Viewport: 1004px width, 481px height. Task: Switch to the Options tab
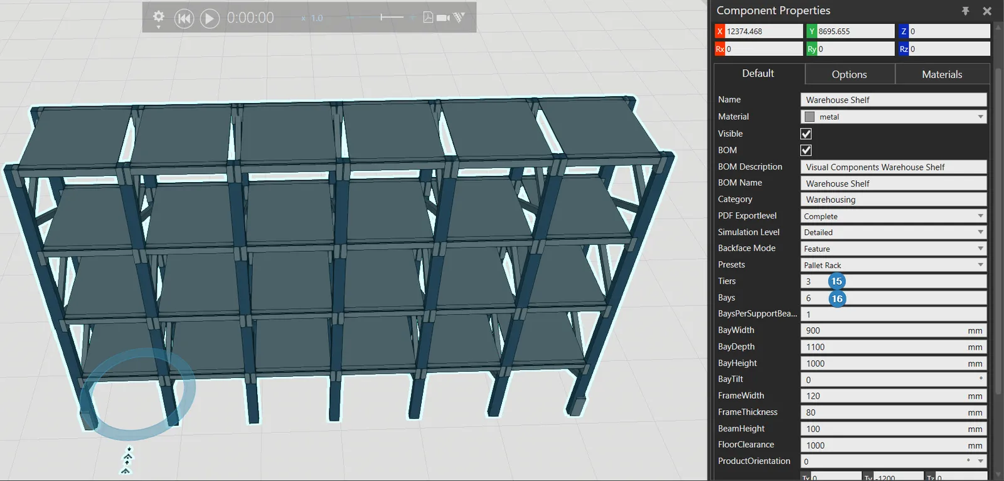(x=849, y=74)
